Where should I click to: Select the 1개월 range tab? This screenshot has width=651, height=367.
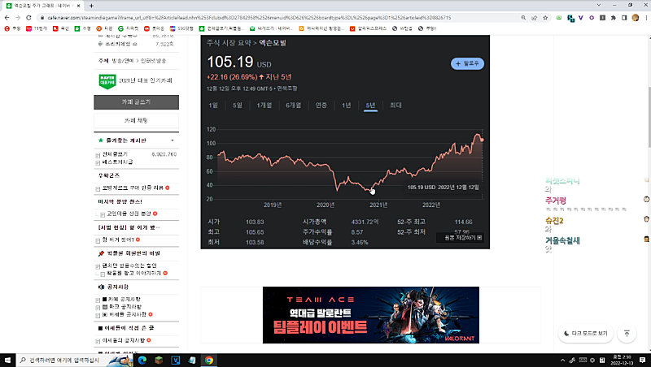coord(264,106)
